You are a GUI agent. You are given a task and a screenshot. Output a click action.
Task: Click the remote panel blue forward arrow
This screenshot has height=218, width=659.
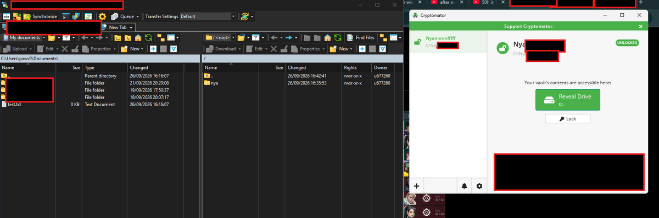(289, 38)
